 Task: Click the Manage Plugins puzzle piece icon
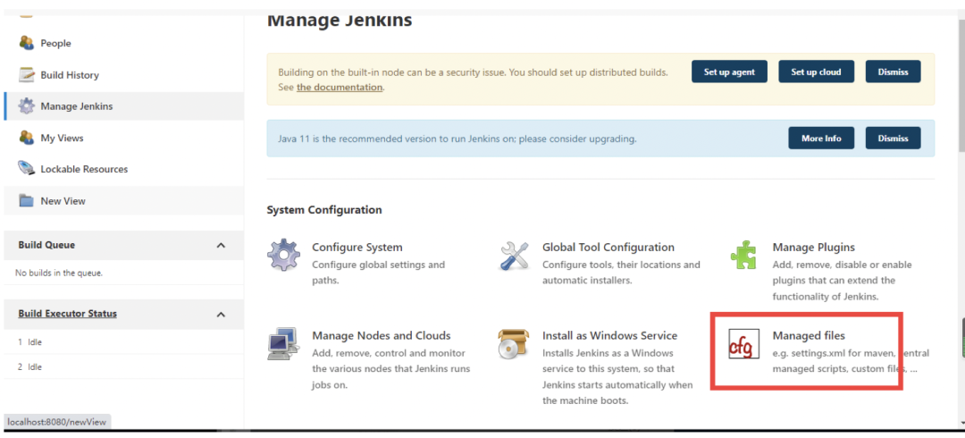(744, 255)
